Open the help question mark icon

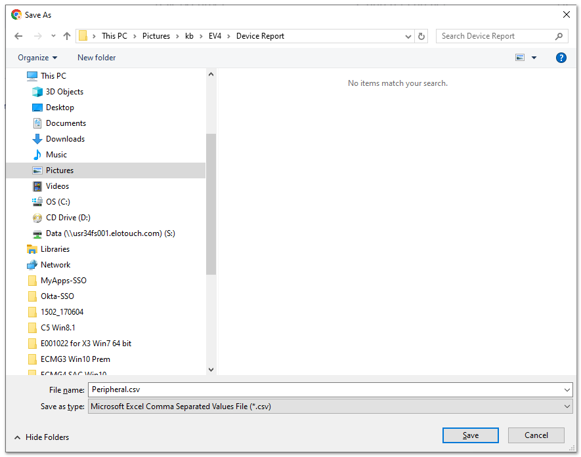[561, 58]
